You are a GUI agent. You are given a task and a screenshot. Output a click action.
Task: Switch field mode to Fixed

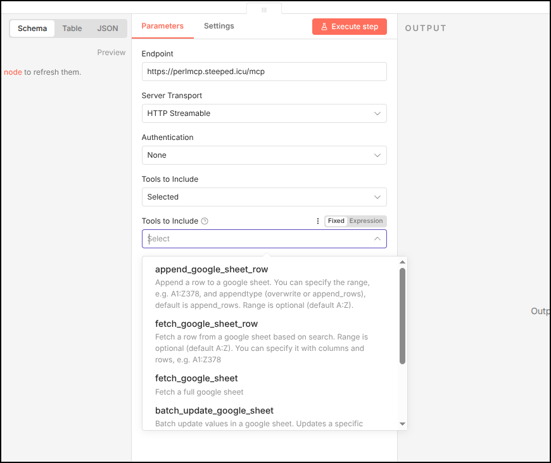point(336,221)
